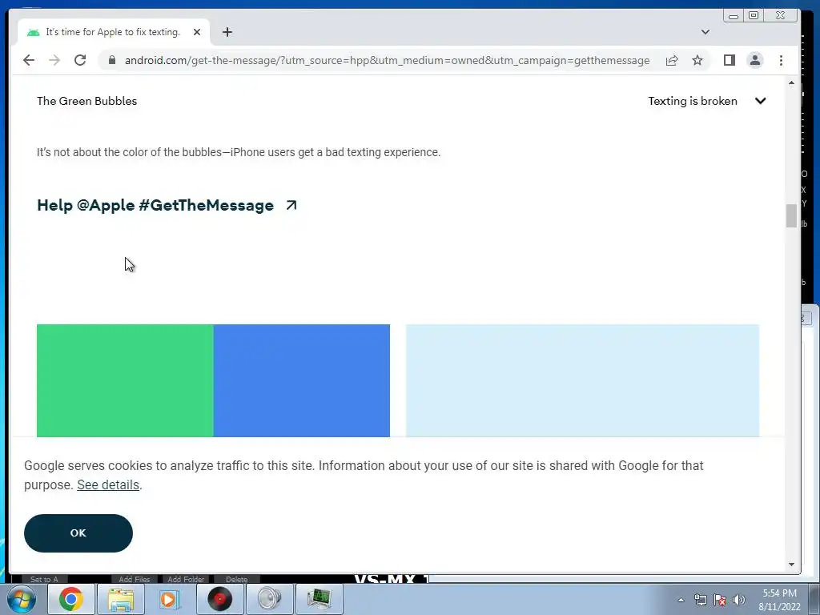820x615 pixels.
Task: Open Action Center flag icon
Action: (x=720, y=600)
